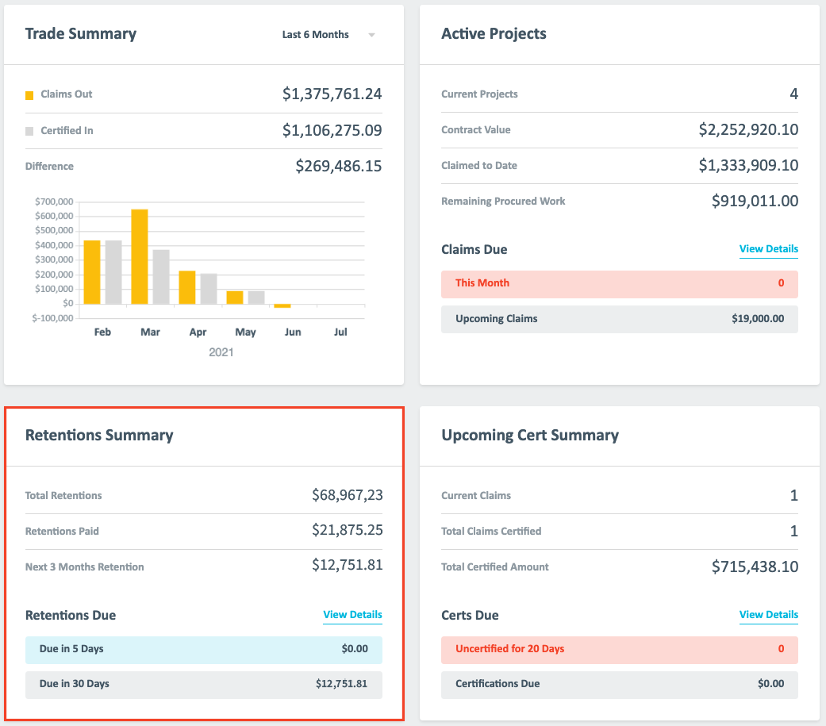Select the Due in 30 Days row
The image size is (826, 726).
point(204,685)
